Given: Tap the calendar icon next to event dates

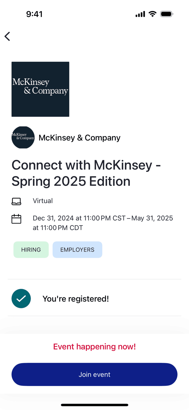Looking at the screenshot, I should click(x=16, y=219).
